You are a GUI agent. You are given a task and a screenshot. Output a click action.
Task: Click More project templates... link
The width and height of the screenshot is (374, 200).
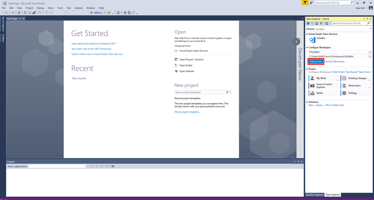pyautogui.click(x=187, y=112)
